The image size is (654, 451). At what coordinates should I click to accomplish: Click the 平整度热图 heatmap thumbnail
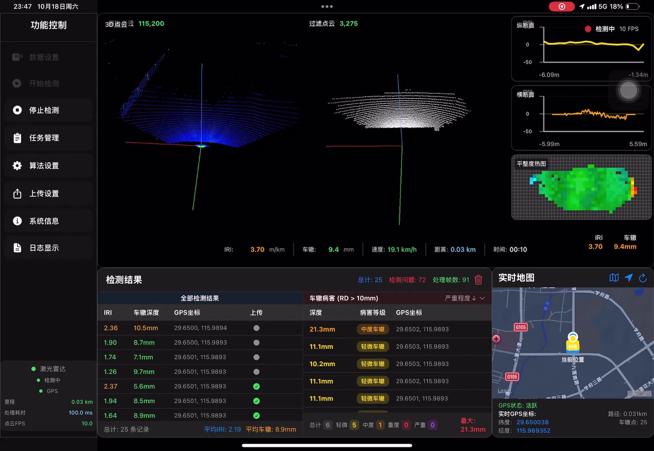coord(582,187)
